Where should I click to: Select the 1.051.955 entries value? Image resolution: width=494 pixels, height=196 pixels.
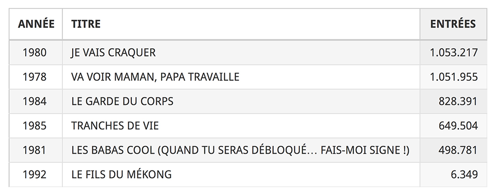(454, 77)
